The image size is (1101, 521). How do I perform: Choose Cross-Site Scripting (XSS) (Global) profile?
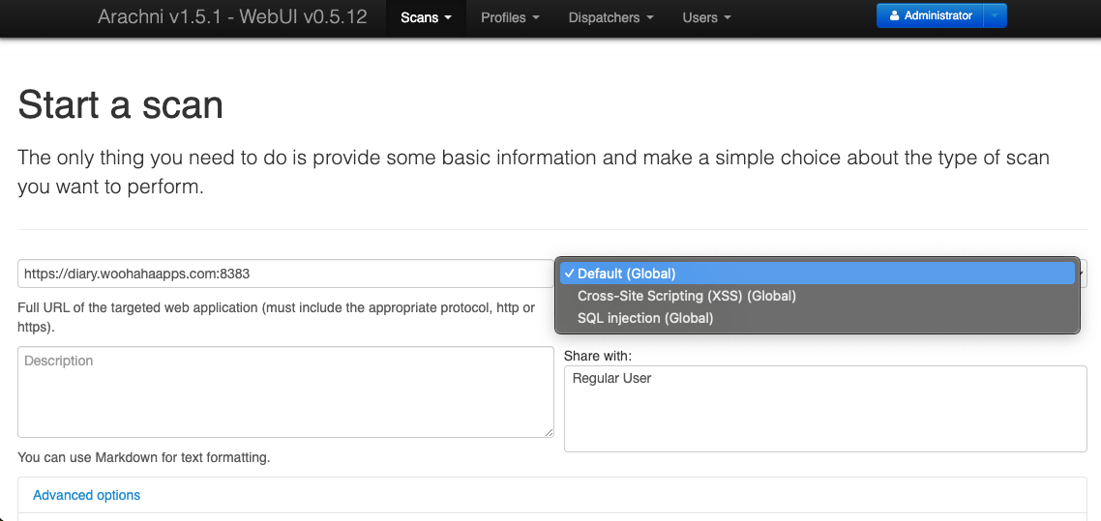818,296
